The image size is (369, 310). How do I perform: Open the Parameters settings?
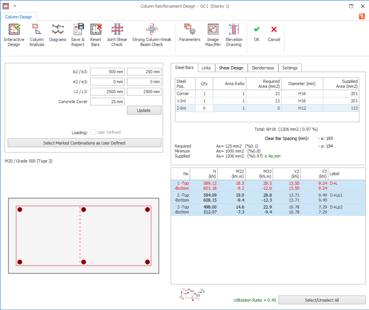190,33
